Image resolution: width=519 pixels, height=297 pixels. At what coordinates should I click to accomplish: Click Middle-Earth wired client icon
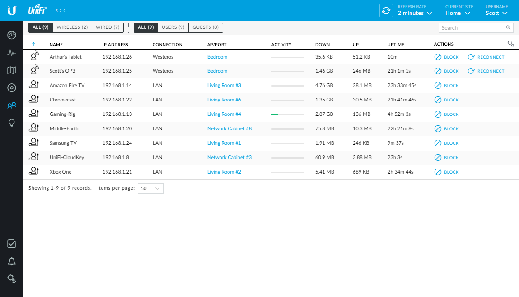click(34, 128)
